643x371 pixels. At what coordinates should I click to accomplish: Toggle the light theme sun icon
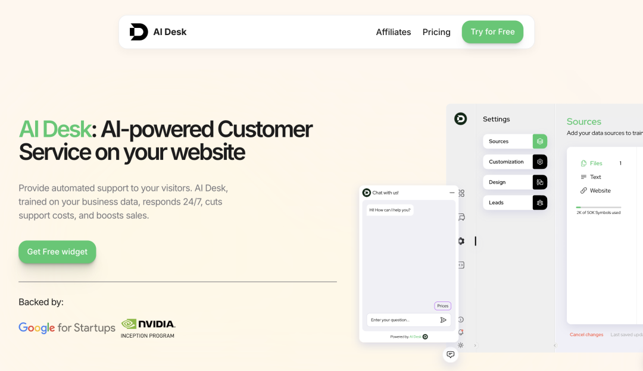461,345
